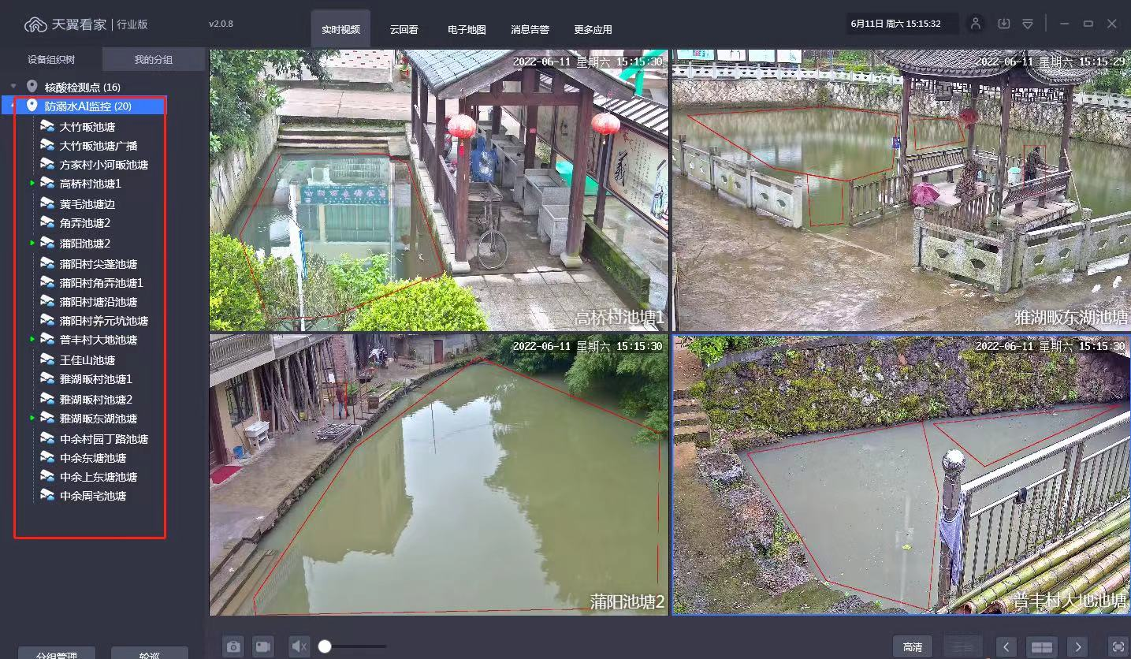Click the volume slider handle
Image resolution: width=1131 pixels, height=659 pixels.
(x=325, y=646)
